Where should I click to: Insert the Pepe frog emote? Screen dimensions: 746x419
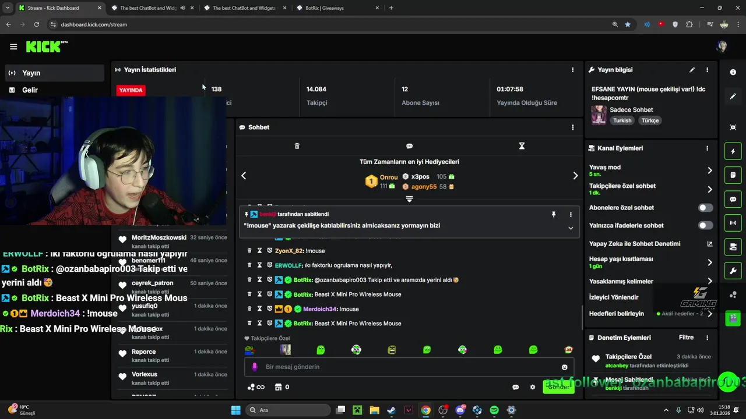click(x=249, y=350)
